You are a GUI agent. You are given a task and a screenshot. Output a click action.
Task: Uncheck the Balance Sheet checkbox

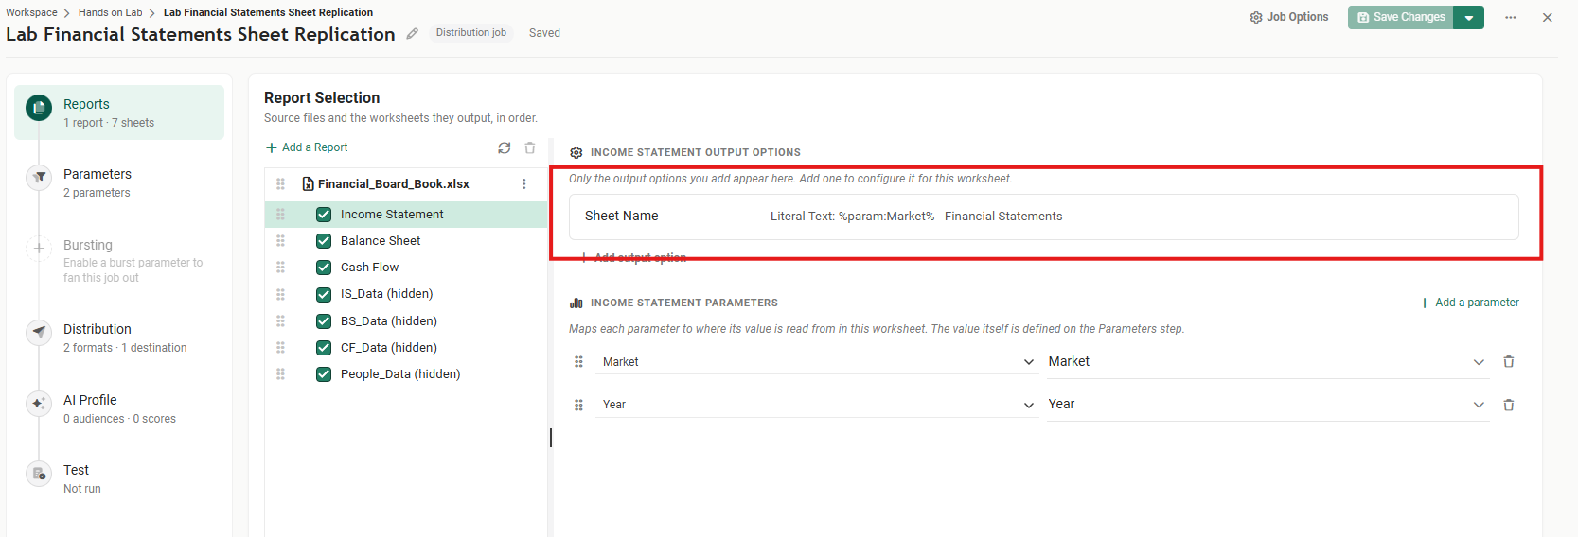(x=324, y=241)
